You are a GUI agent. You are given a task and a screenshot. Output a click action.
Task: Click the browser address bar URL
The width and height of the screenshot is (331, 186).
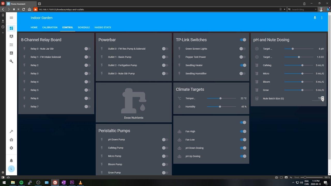tap(61, 9)
